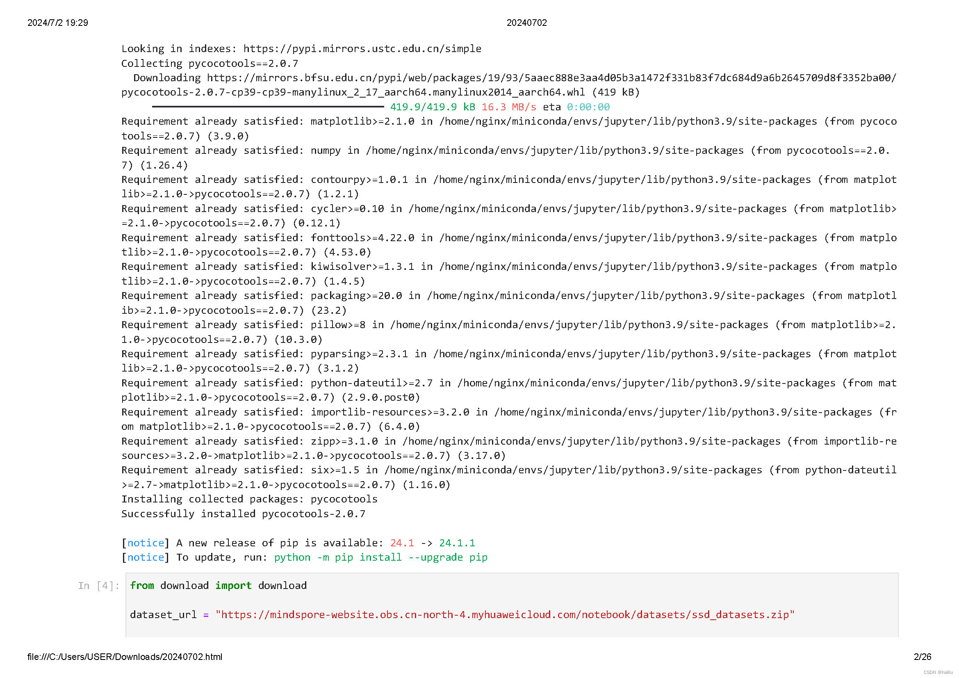Screen dimensions: 959x678
Task: Click the download progress bar line
Action: (268, 107)
